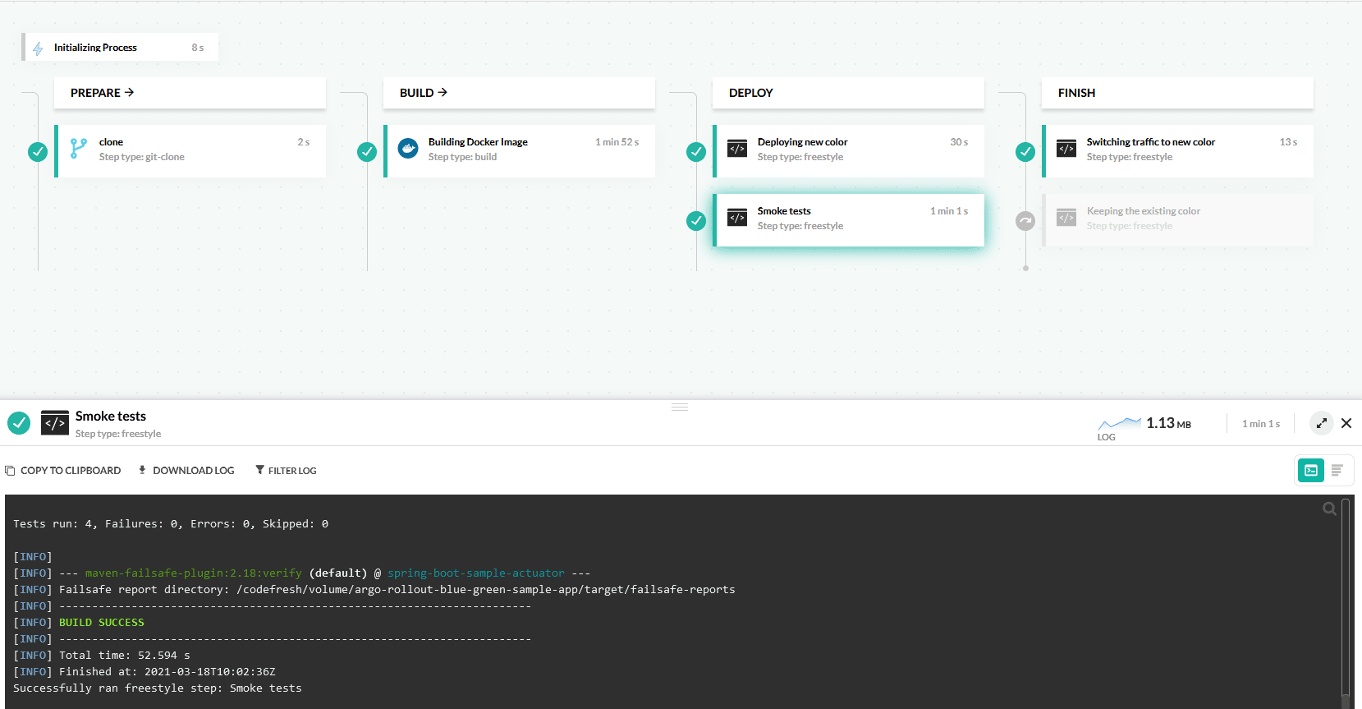This screenshot has height=709, width=1362.
Task: Open log search magnifier icon
Action: click(1329, 509)
